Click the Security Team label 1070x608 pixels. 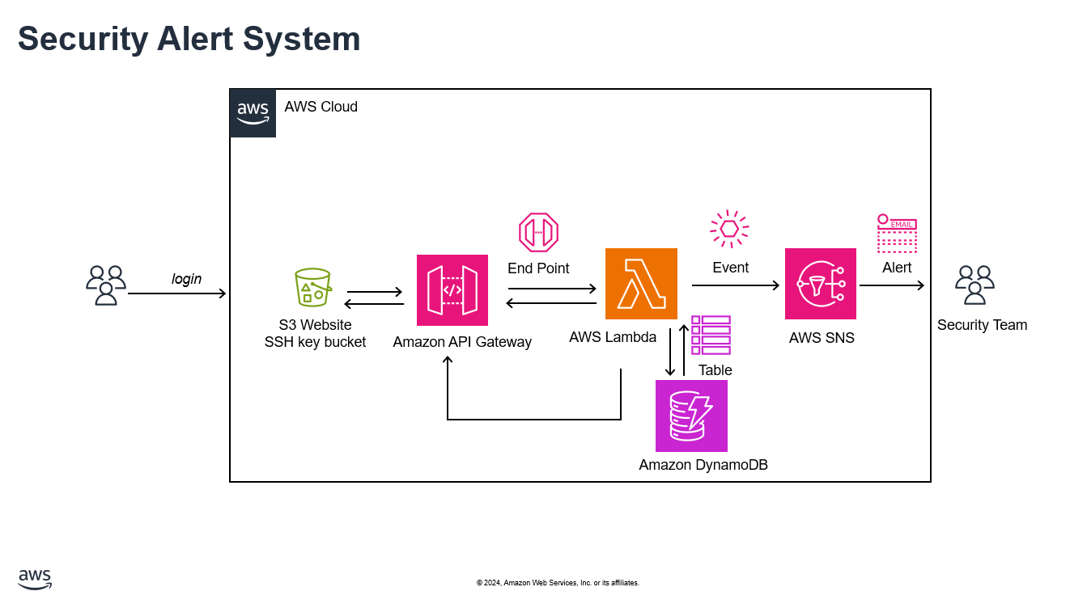pos(983,325)
